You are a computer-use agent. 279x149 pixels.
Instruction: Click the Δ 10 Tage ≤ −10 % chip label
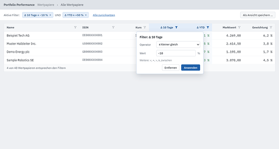point(36,15)
